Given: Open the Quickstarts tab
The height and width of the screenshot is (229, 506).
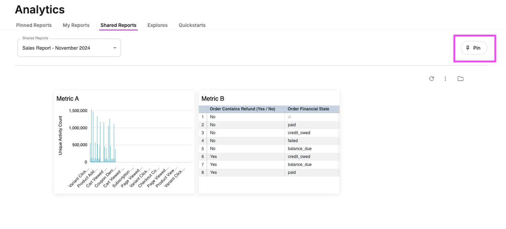Looking at the screenshot, I should [192, 25].
